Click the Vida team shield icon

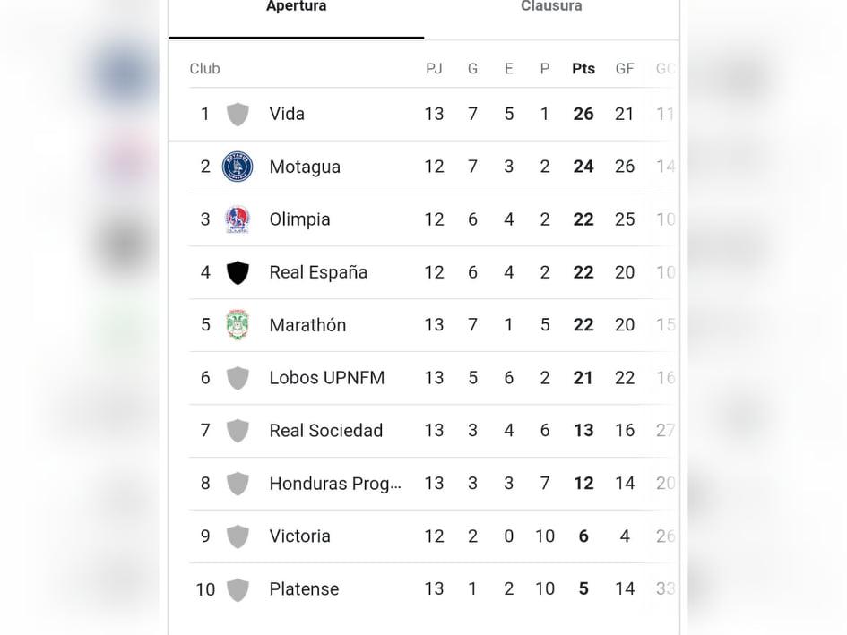(238, 114)
